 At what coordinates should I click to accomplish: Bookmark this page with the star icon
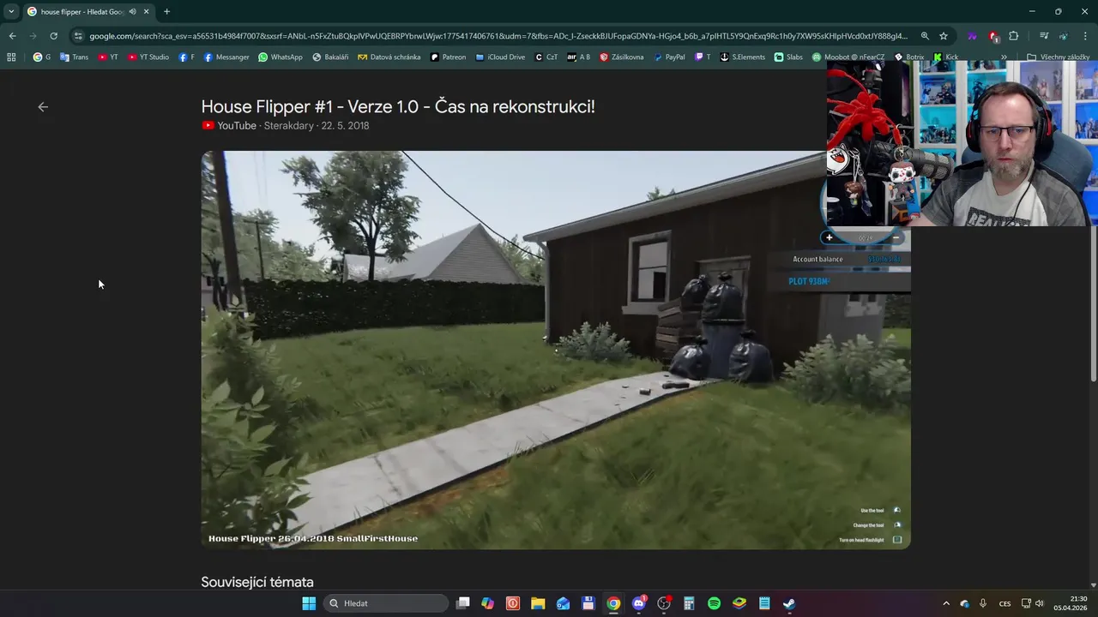point(944,36)
